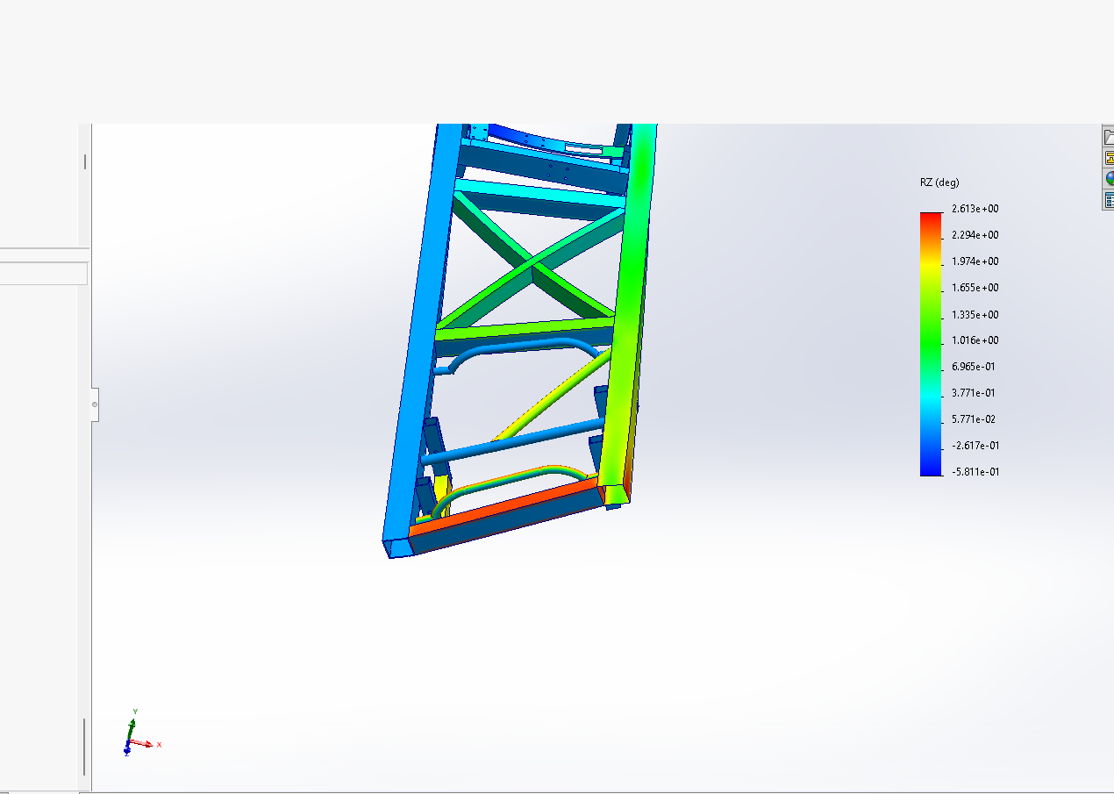Collapse the left panel using the splitter handle
The width and height of the screenshot is (1114, 794).
[x=95, y=404]
